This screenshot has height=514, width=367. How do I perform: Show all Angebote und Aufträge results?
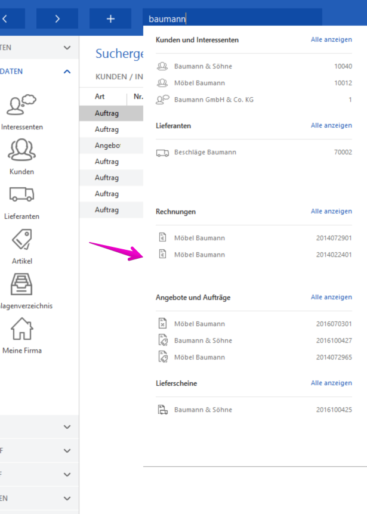(331, 297)
